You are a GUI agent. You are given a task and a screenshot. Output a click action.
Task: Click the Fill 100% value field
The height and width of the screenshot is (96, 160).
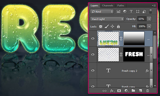point(142,26)
